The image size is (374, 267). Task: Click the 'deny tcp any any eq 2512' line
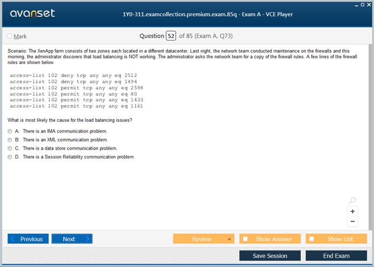click(74, 76)
